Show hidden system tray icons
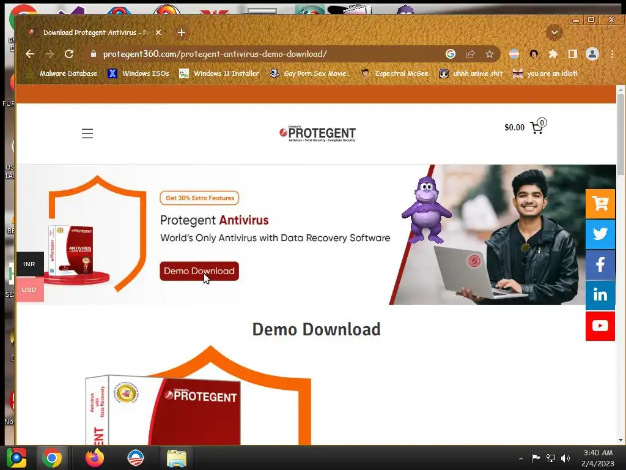Screen dimensions: 626x470 tap(521, 458)
